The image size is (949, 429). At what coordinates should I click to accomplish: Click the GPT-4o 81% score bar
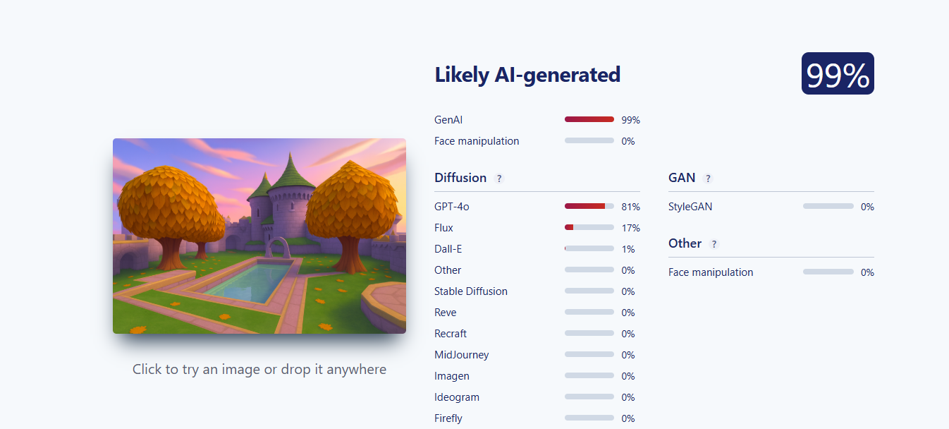coord(589,207)
